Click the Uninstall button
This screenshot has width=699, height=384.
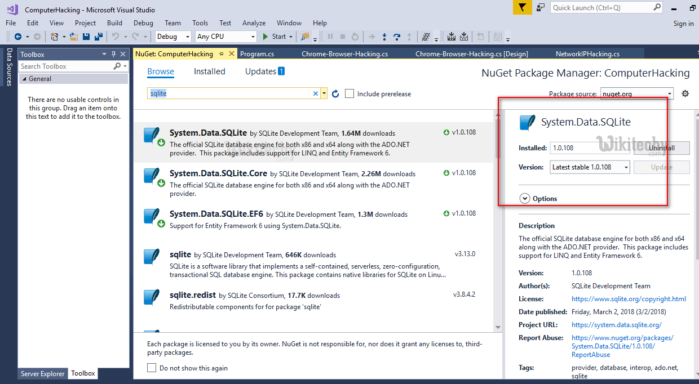point(661,148)
